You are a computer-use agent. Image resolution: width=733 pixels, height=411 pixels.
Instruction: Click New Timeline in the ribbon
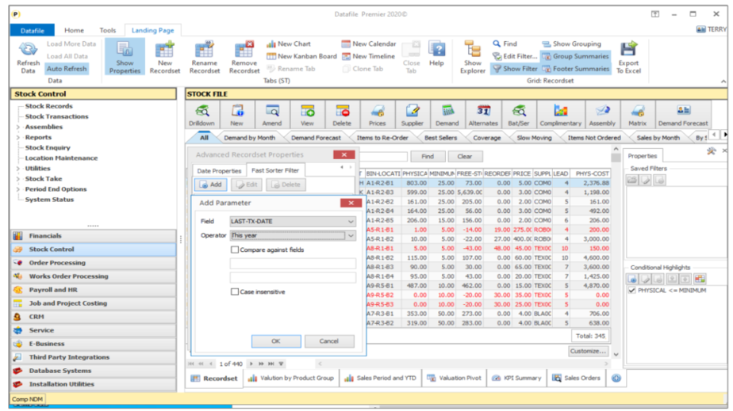click(x=368, y=56)
